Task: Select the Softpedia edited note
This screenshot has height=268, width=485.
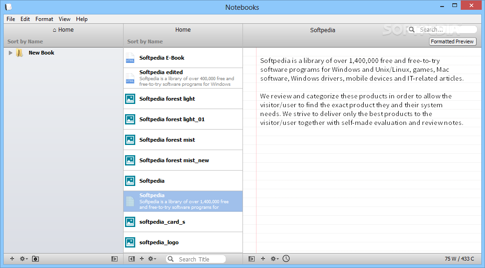Action: [x=183, y=78]
